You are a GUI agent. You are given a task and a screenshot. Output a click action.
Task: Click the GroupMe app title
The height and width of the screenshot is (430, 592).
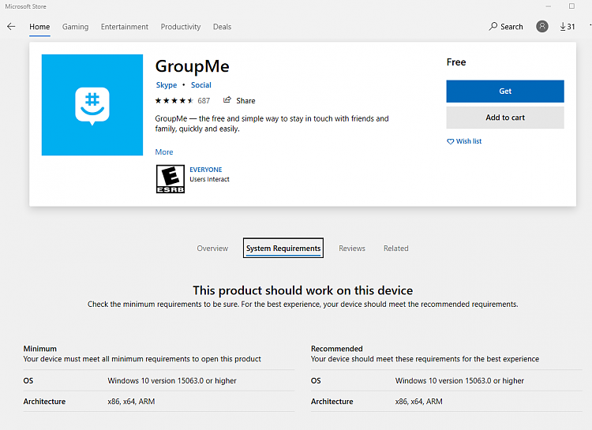coord(192,66)
